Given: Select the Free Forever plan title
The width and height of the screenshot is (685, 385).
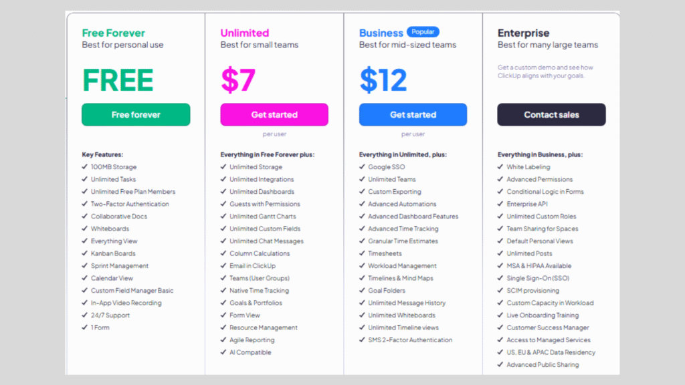Looking at the screenshot, I should [113, 33].
